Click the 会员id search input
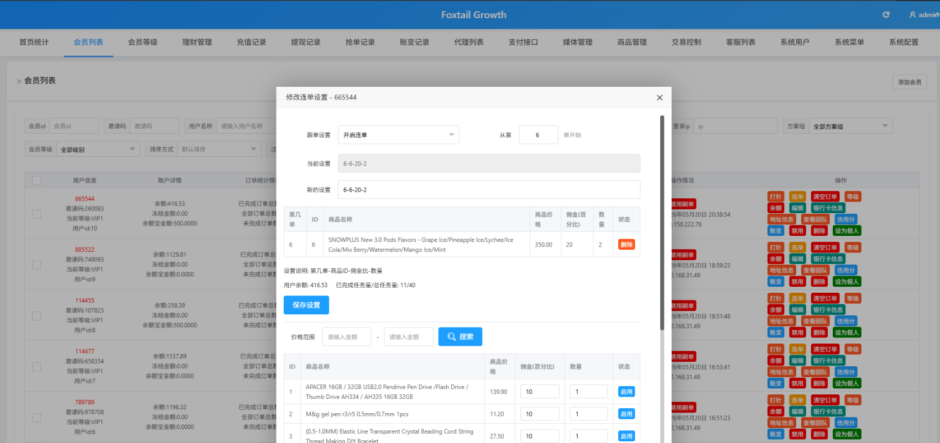This screenshot has width=940, height=443. (x=74, y=126)
